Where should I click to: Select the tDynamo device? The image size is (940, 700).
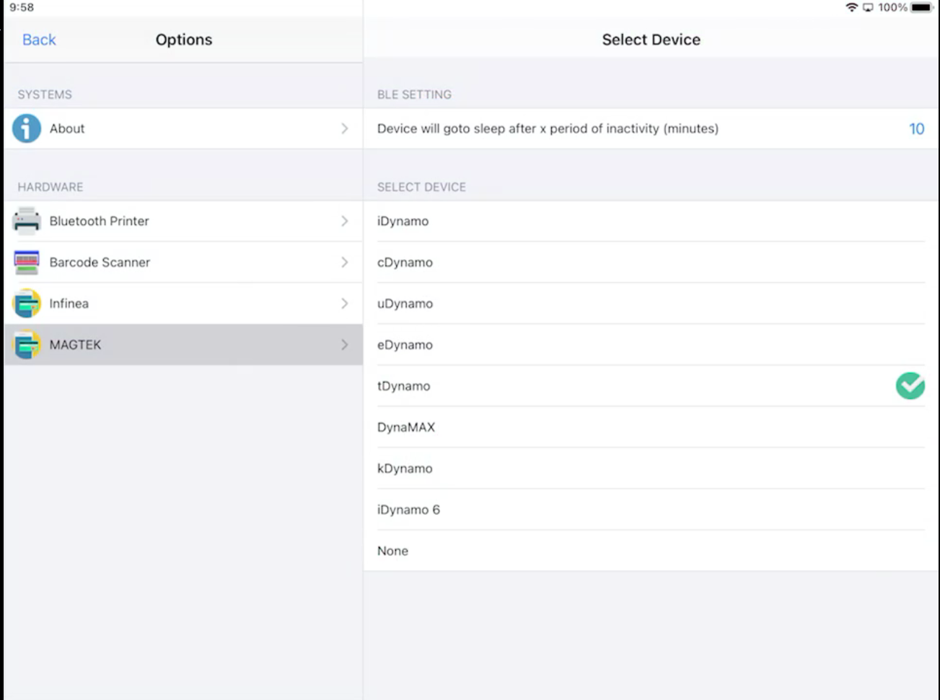pyautogui.click(x=651, y=385)
